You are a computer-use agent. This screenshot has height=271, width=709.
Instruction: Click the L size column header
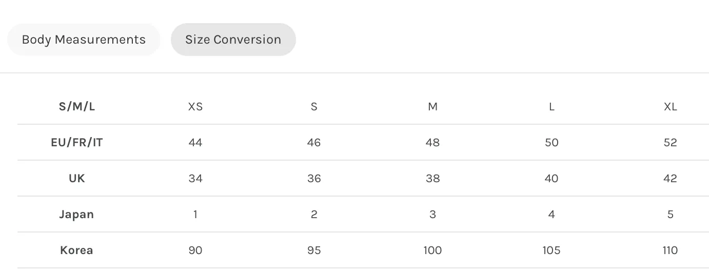click(x=552, y=107)
